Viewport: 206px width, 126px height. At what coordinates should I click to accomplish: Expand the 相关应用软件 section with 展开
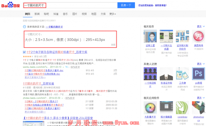click(201, 98)
